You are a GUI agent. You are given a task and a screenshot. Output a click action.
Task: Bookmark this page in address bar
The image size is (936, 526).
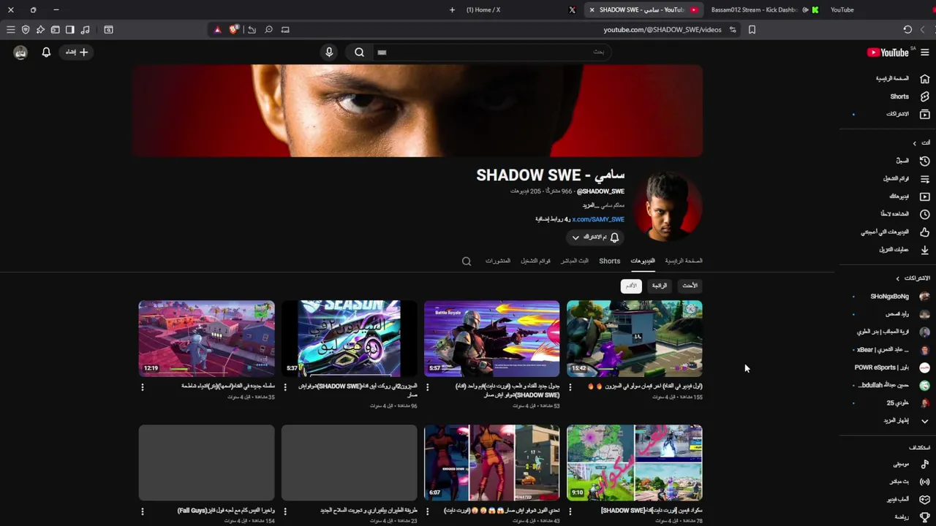[x=752, y=30]
